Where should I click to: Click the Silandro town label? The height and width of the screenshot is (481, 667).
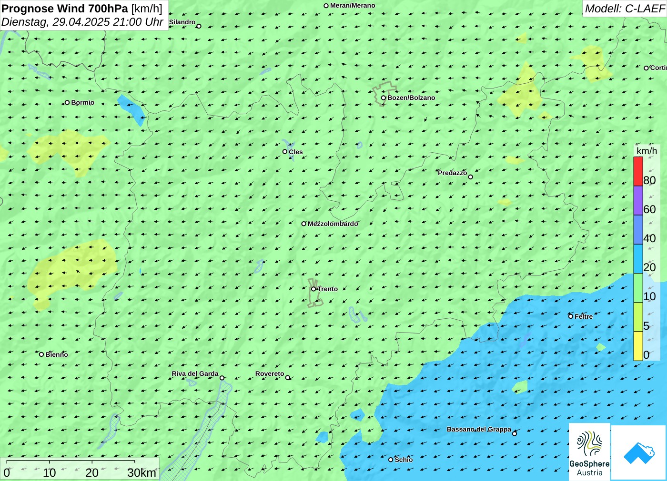[x=182, y=22]
